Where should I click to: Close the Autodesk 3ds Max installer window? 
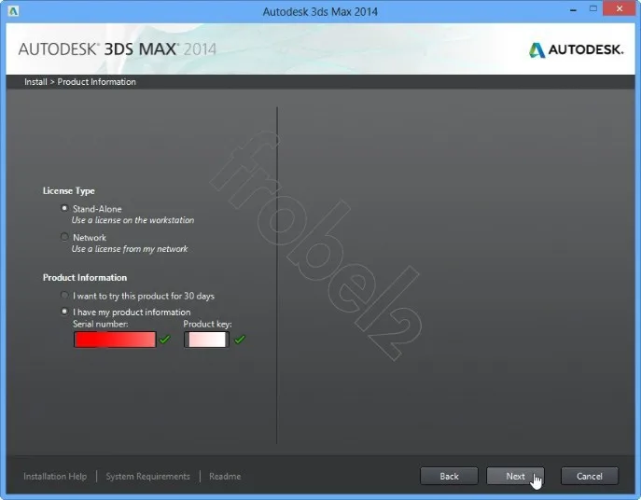(620, 8)
